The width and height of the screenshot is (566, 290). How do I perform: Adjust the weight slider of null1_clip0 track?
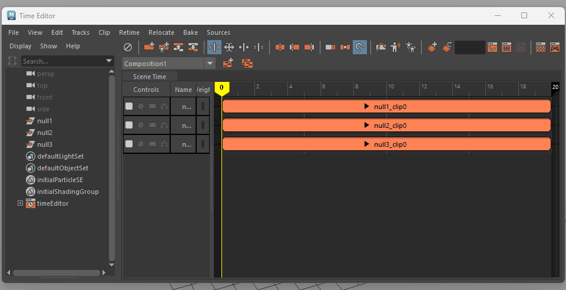coord(203,106)
